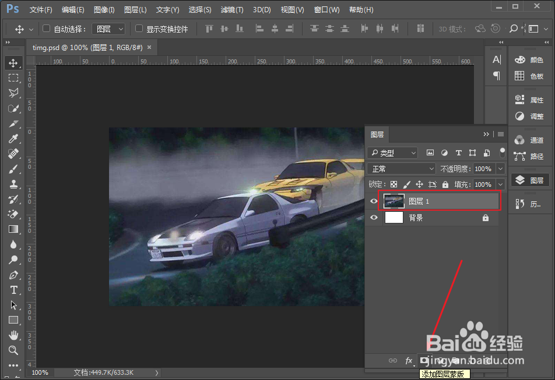The width and height of the screenshot is (555, 380).
Task: Open the 通道 channels panel
Action: (x=530, y=140)
